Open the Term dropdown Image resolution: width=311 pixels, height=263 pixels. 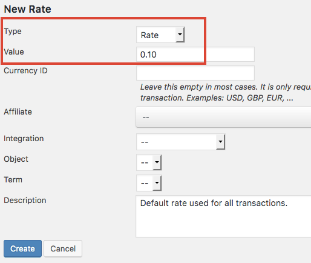tap(149, 183)
